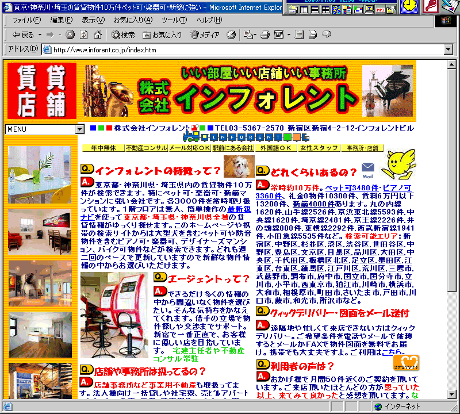Click the scrollbar up arrow
460x414 pixels.
tap(451, 64)
